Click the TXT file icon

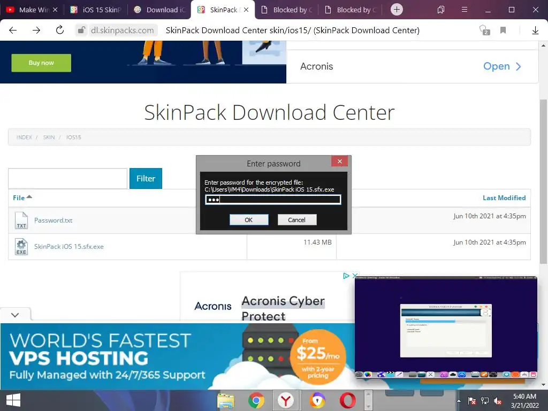[21, 220]
